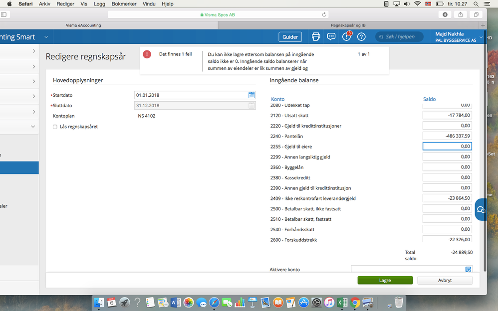Reload the page in Safari
Image resolution: width=498 pixels, height=311 pixels.
324,14
